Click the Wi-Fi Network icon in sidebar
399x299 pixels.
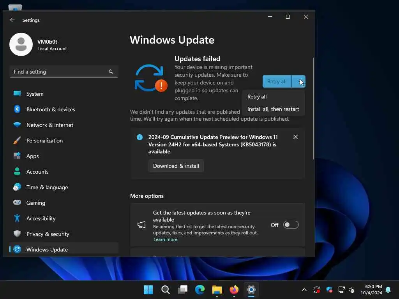tap(17, 125)
